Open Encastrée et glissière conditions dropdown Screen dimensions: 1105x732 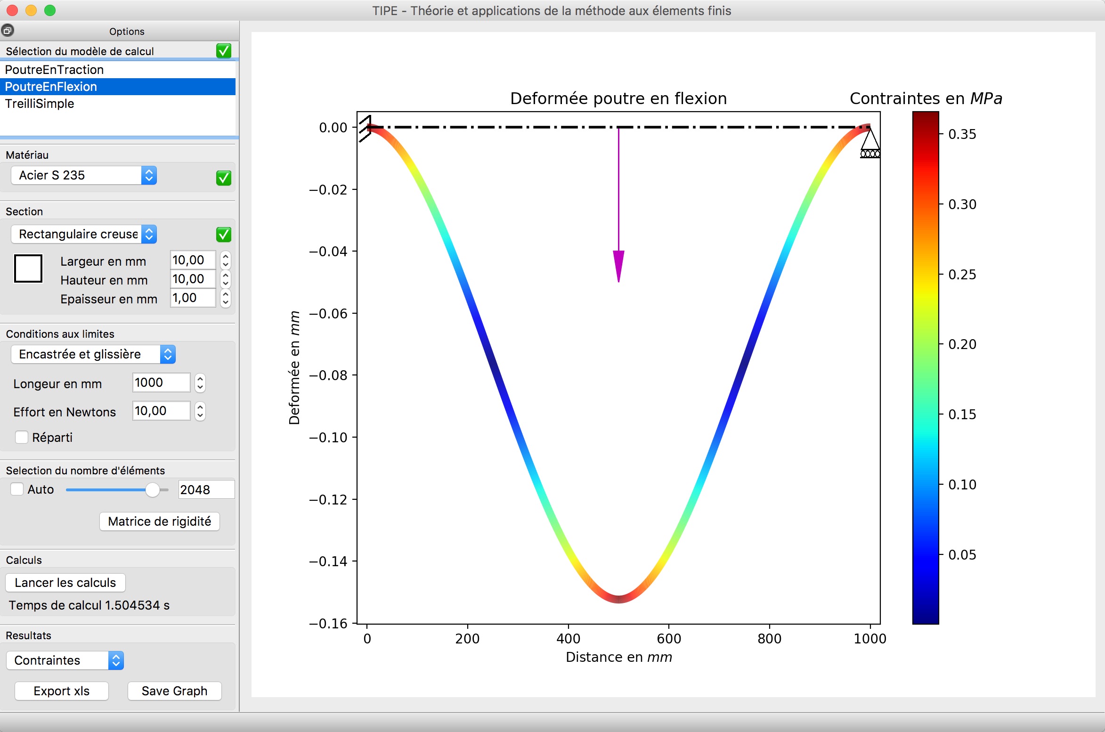tap(93, 354)
